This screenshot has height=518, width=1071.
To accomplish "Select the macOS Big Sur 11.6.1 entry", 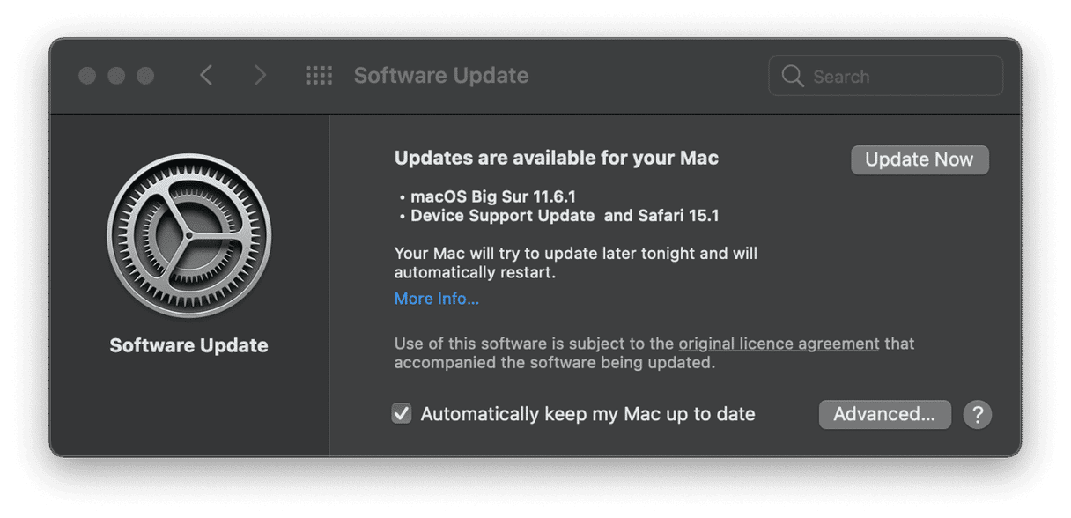I will coord(492,196).
